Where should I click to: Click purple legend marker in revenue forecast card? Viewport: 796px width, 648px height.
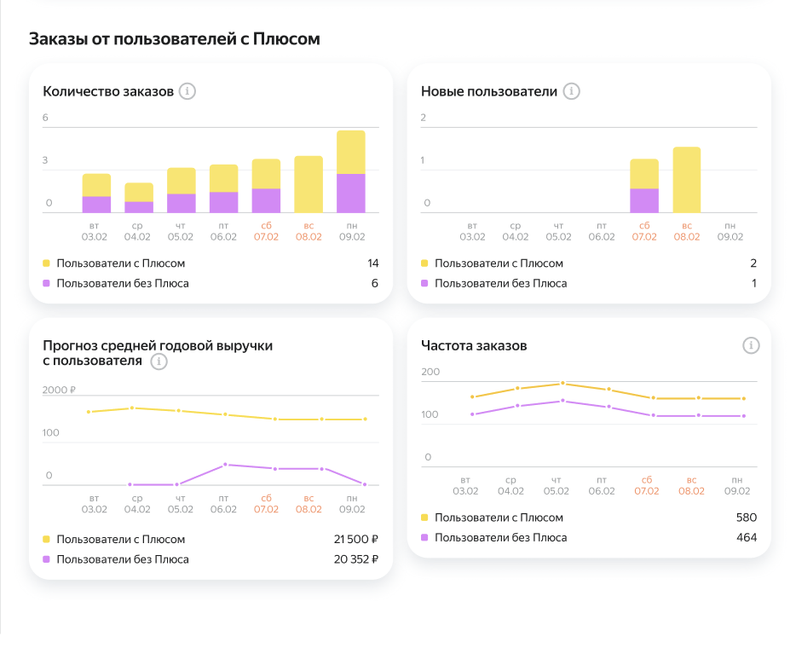pyautogui.click(x=47, y=559)
